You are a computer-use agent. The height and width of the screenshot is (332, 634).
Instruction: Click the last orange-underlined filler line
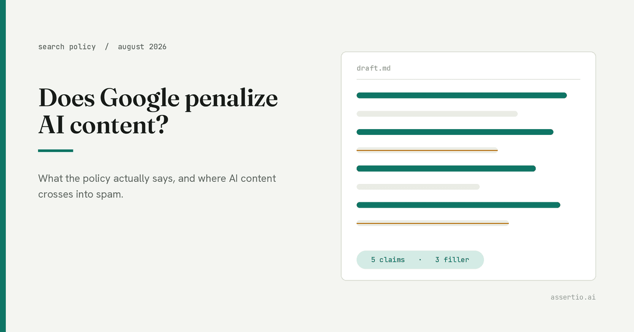[433, 223]
